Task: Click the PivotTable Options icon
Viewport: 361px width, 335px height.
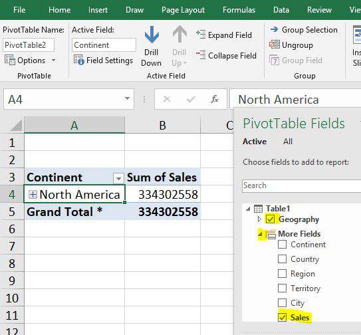Action: [x=10, y=60]
